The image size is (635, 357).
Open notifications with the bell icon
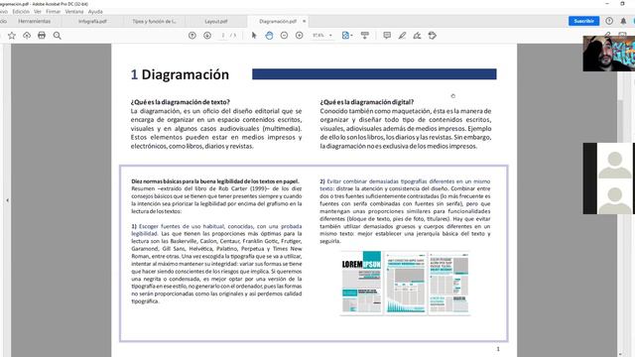pos(623,21)
